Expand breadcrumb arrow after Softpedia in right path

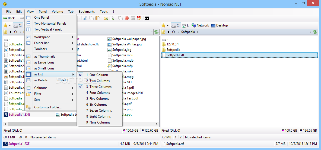click(198, 32)
